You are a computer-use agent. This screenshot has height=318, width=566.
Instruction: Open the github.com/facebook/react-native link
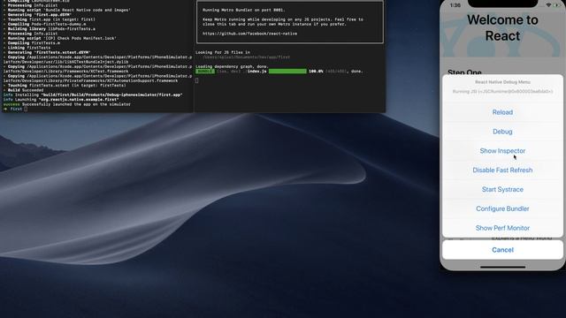pyautogui.click(x=249, y=34)
